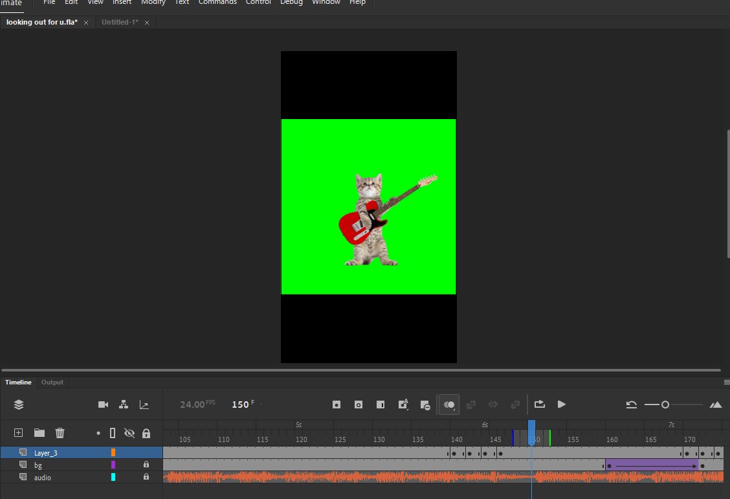Image resolution: width=730 pixels, height=499 pixels.
Task: Toggle the timeline camera icon
Action: (x=104, y=405)
